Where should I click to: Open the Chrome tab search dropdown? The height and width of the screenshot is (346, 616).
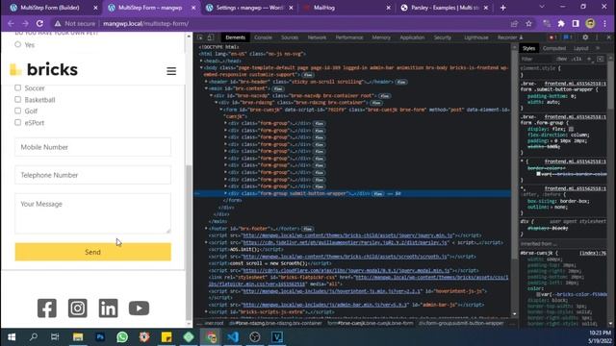pyautogui.click(x=542, y=7)
